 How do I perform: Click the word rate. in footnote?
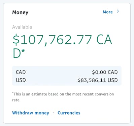pyautogui.click(x=16, y=100)
